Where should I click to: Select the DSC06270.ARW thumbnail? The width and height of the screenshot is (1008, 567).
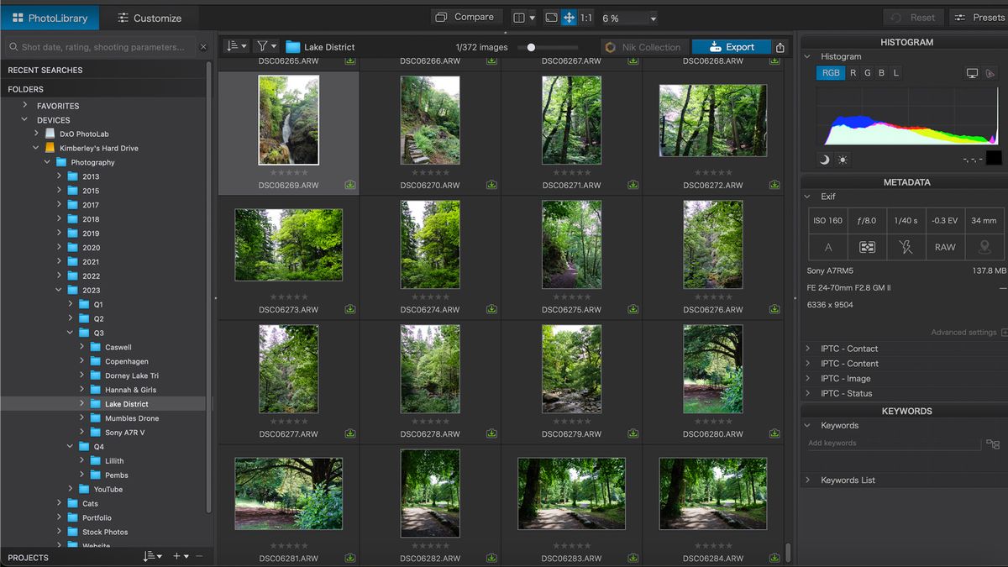coord(430,120)
